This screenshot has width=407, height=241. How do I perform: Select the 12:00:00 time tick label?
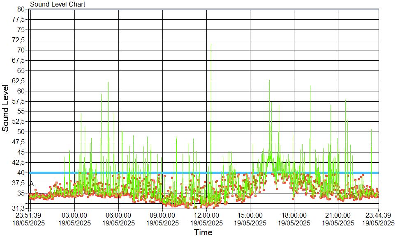coord(206,215)
